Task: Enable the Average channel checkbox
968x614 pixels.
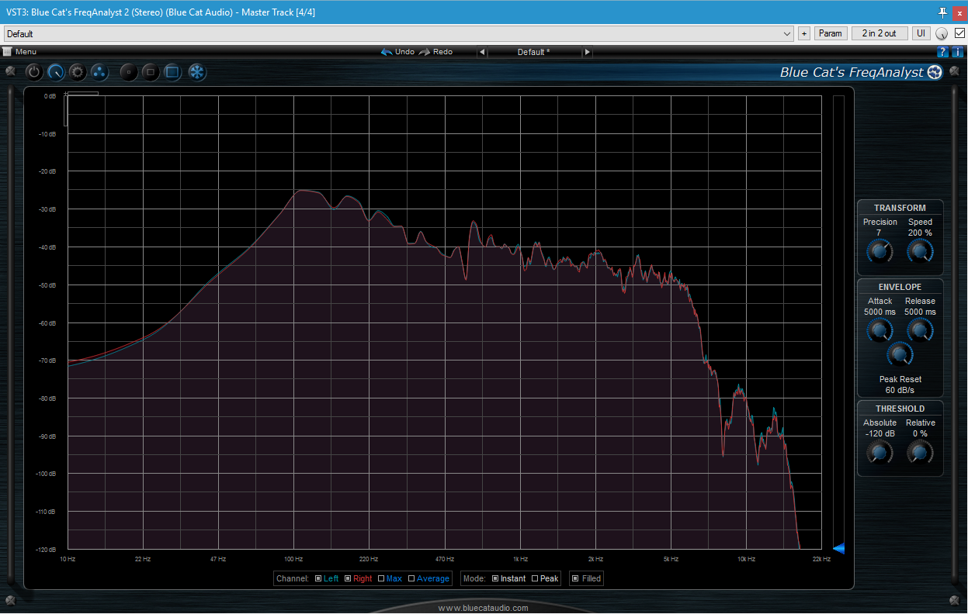Action: [x=411, y=578]
